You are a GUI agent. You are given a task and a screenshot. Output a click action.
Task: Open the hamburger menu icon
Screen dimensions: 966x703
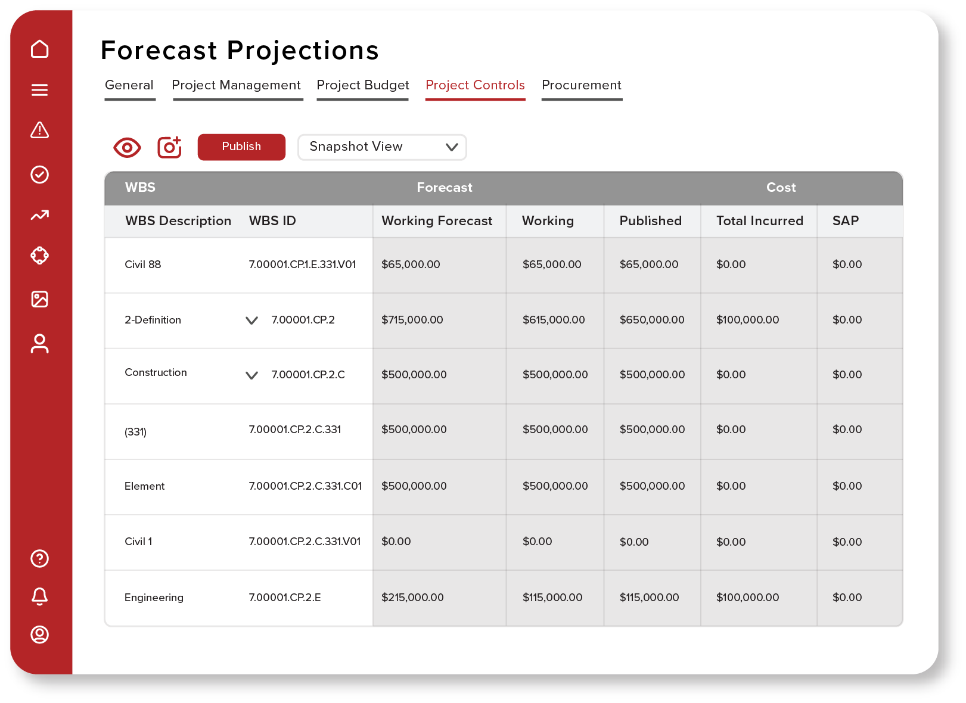40,90
